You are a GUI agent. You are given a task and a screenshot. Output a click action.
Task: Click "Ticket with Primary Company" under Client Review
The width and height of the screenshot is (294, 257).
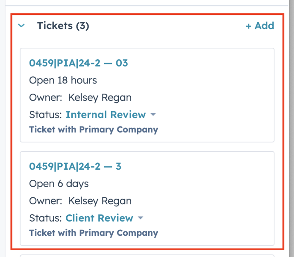(94, 233)
